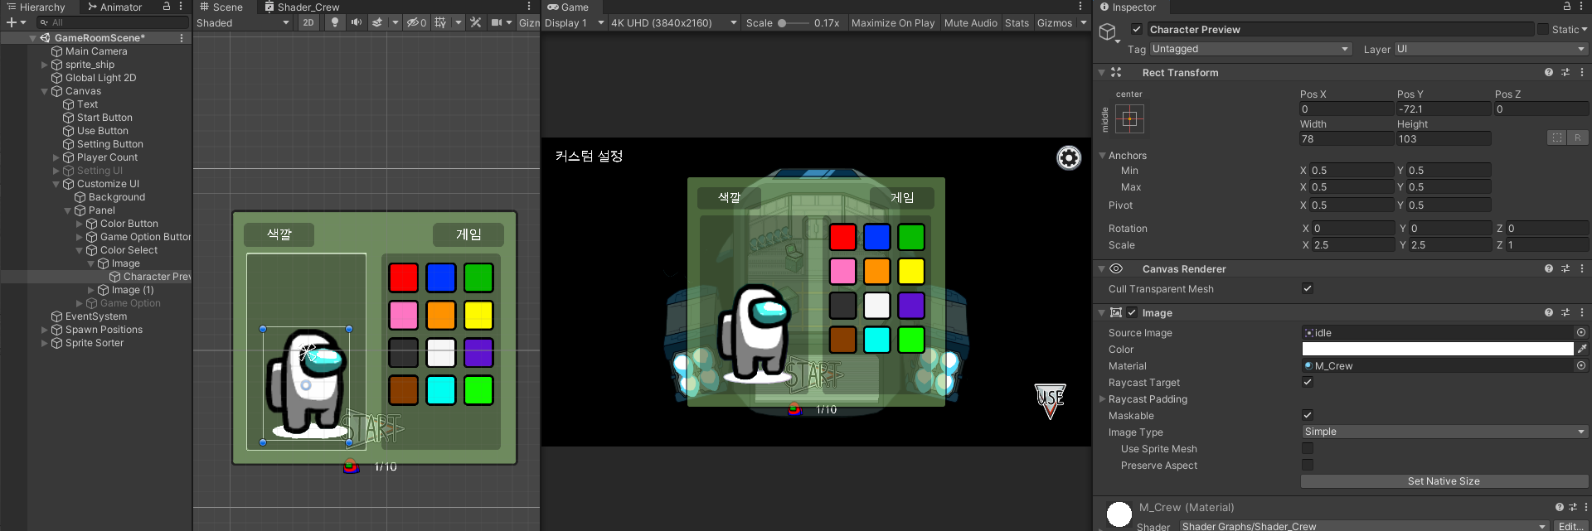Toggle scene audio speaker icon
1592x531 pixels.
pos(357,22)
